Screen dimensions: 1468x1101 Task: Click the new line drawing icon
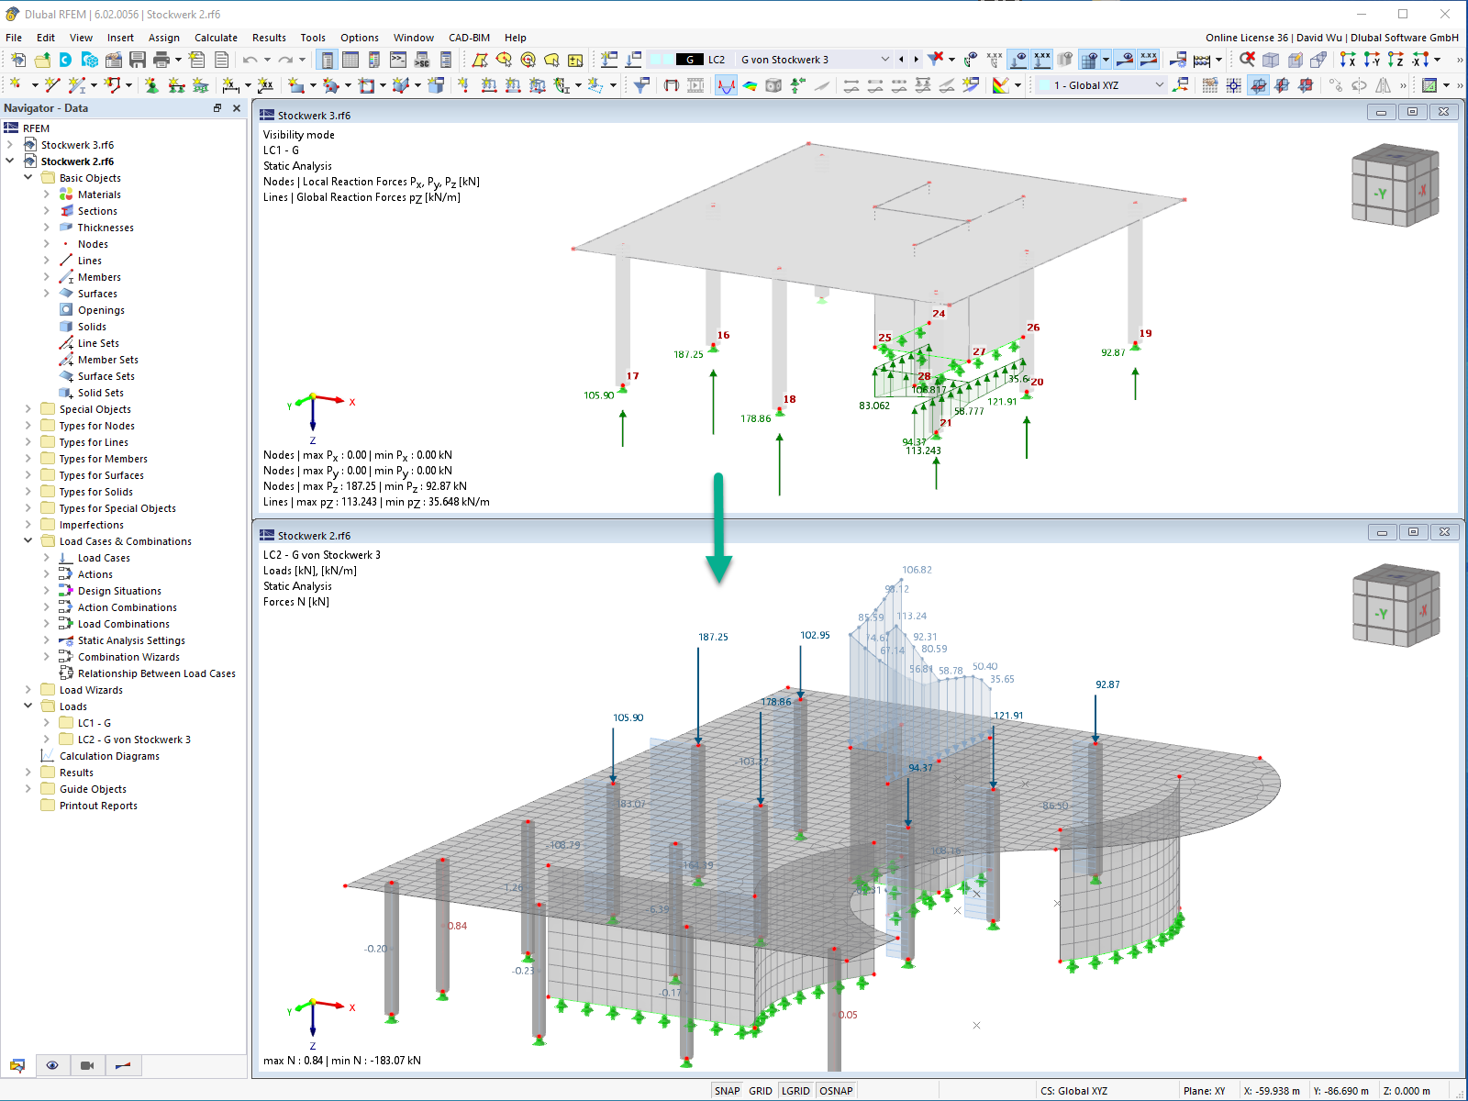pos(51,84)
